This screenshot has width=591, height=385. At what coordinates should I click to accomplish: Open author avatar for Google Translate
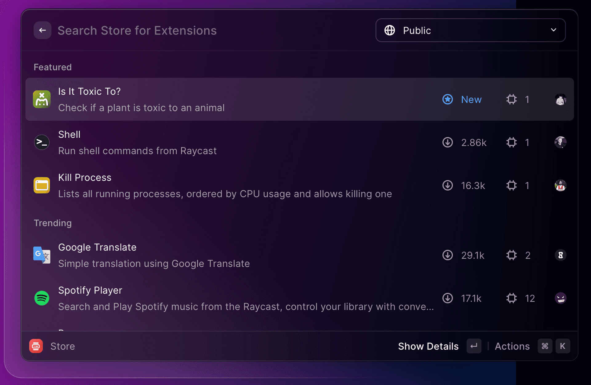pyautogui.click(x=561, y=255)
